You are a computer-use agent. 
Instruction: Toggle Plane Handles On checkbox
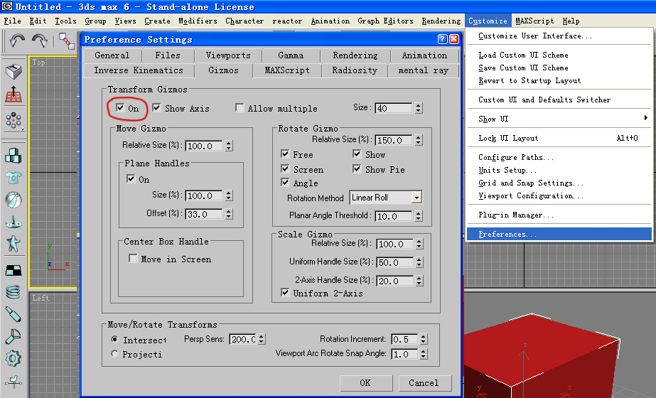point(131,178)
